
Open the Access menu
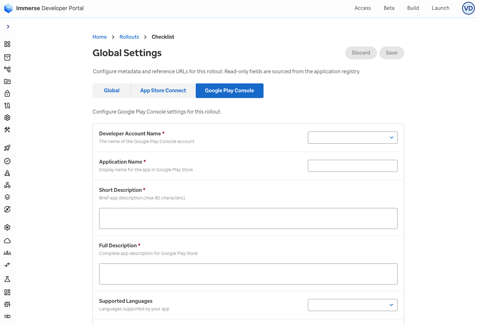click(363, 8)
